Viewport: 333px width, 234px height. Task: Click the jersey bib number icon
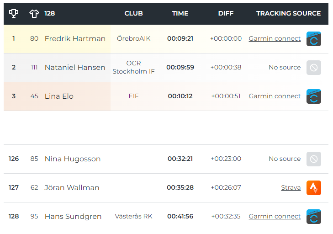point(34,14)
